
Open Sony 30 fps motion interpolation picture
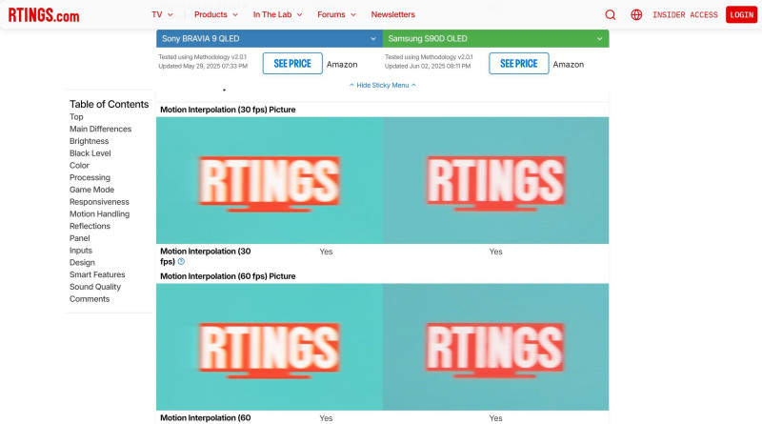(270, 180)
